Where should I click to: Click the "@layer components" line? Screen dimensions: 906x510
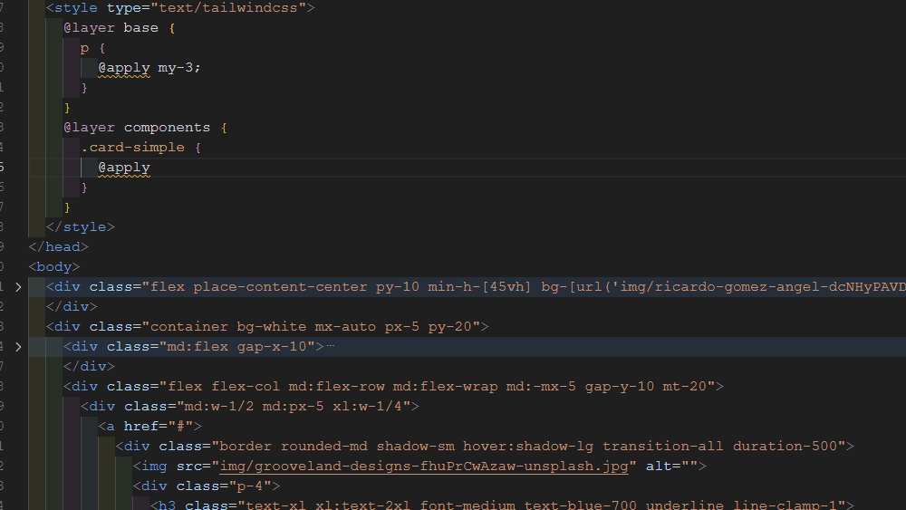coord(146,128)
